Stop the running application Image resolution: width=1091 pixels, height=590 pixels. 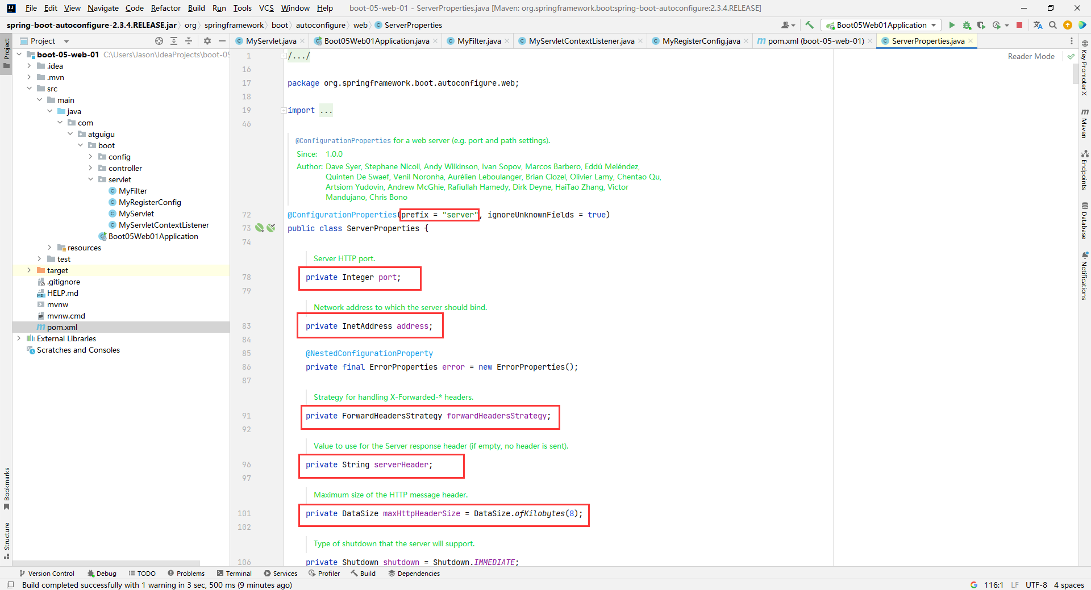pyautogui.click(x=1019, y=25)
